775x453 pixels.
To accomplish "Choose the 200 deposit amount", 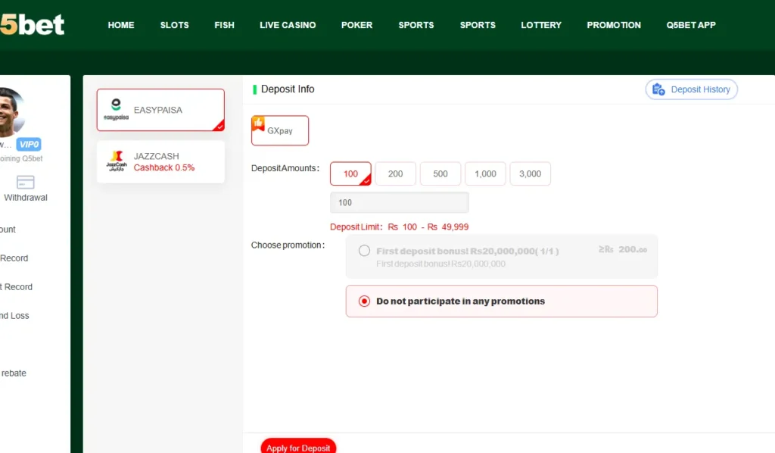I will click(395, 173).
